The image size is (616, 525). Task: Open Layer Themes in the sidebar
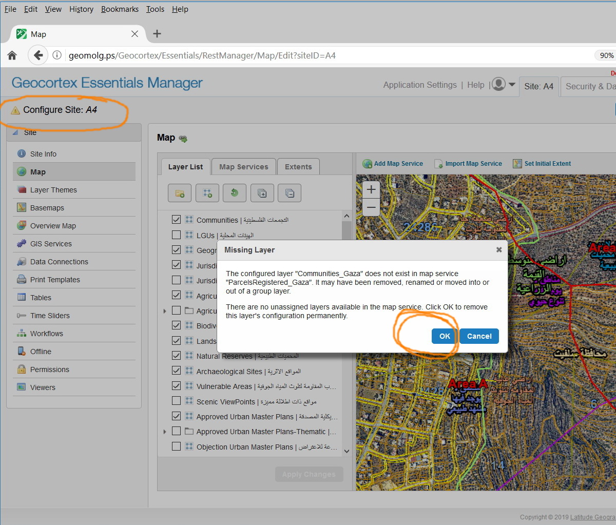(x=74, y=190)
